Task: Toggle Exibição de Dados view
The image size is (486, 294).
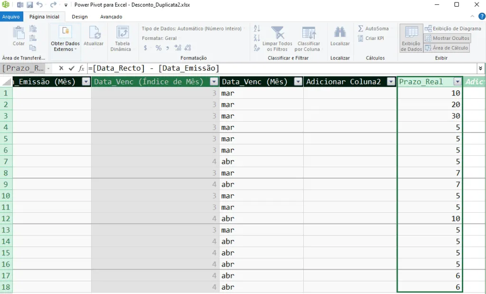Action: click(x=411, y=38)
